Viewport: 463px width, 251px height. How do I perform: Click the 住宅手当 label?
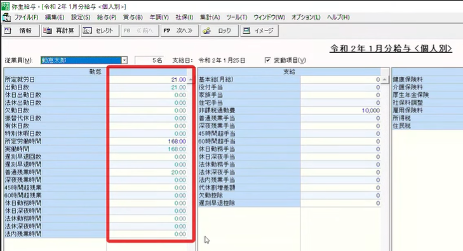point(210,103)
